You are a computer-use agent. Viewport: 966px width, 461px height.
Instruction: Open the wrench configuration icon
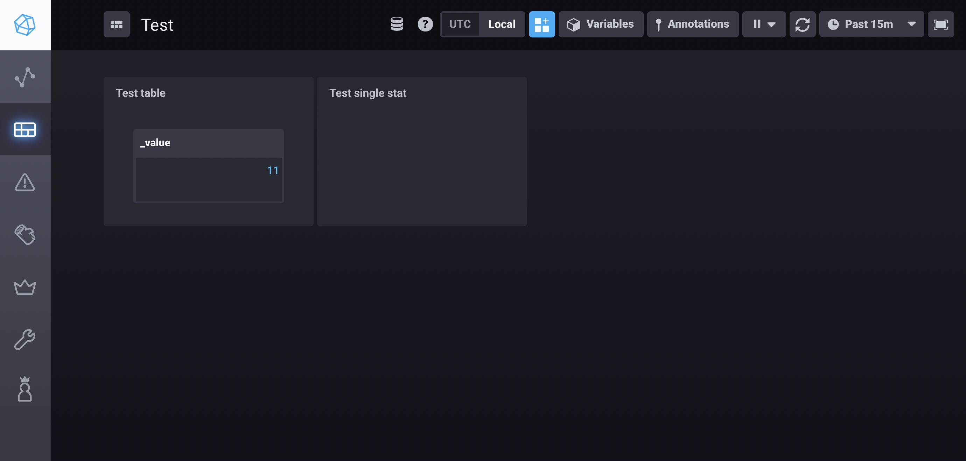[25, 339]
